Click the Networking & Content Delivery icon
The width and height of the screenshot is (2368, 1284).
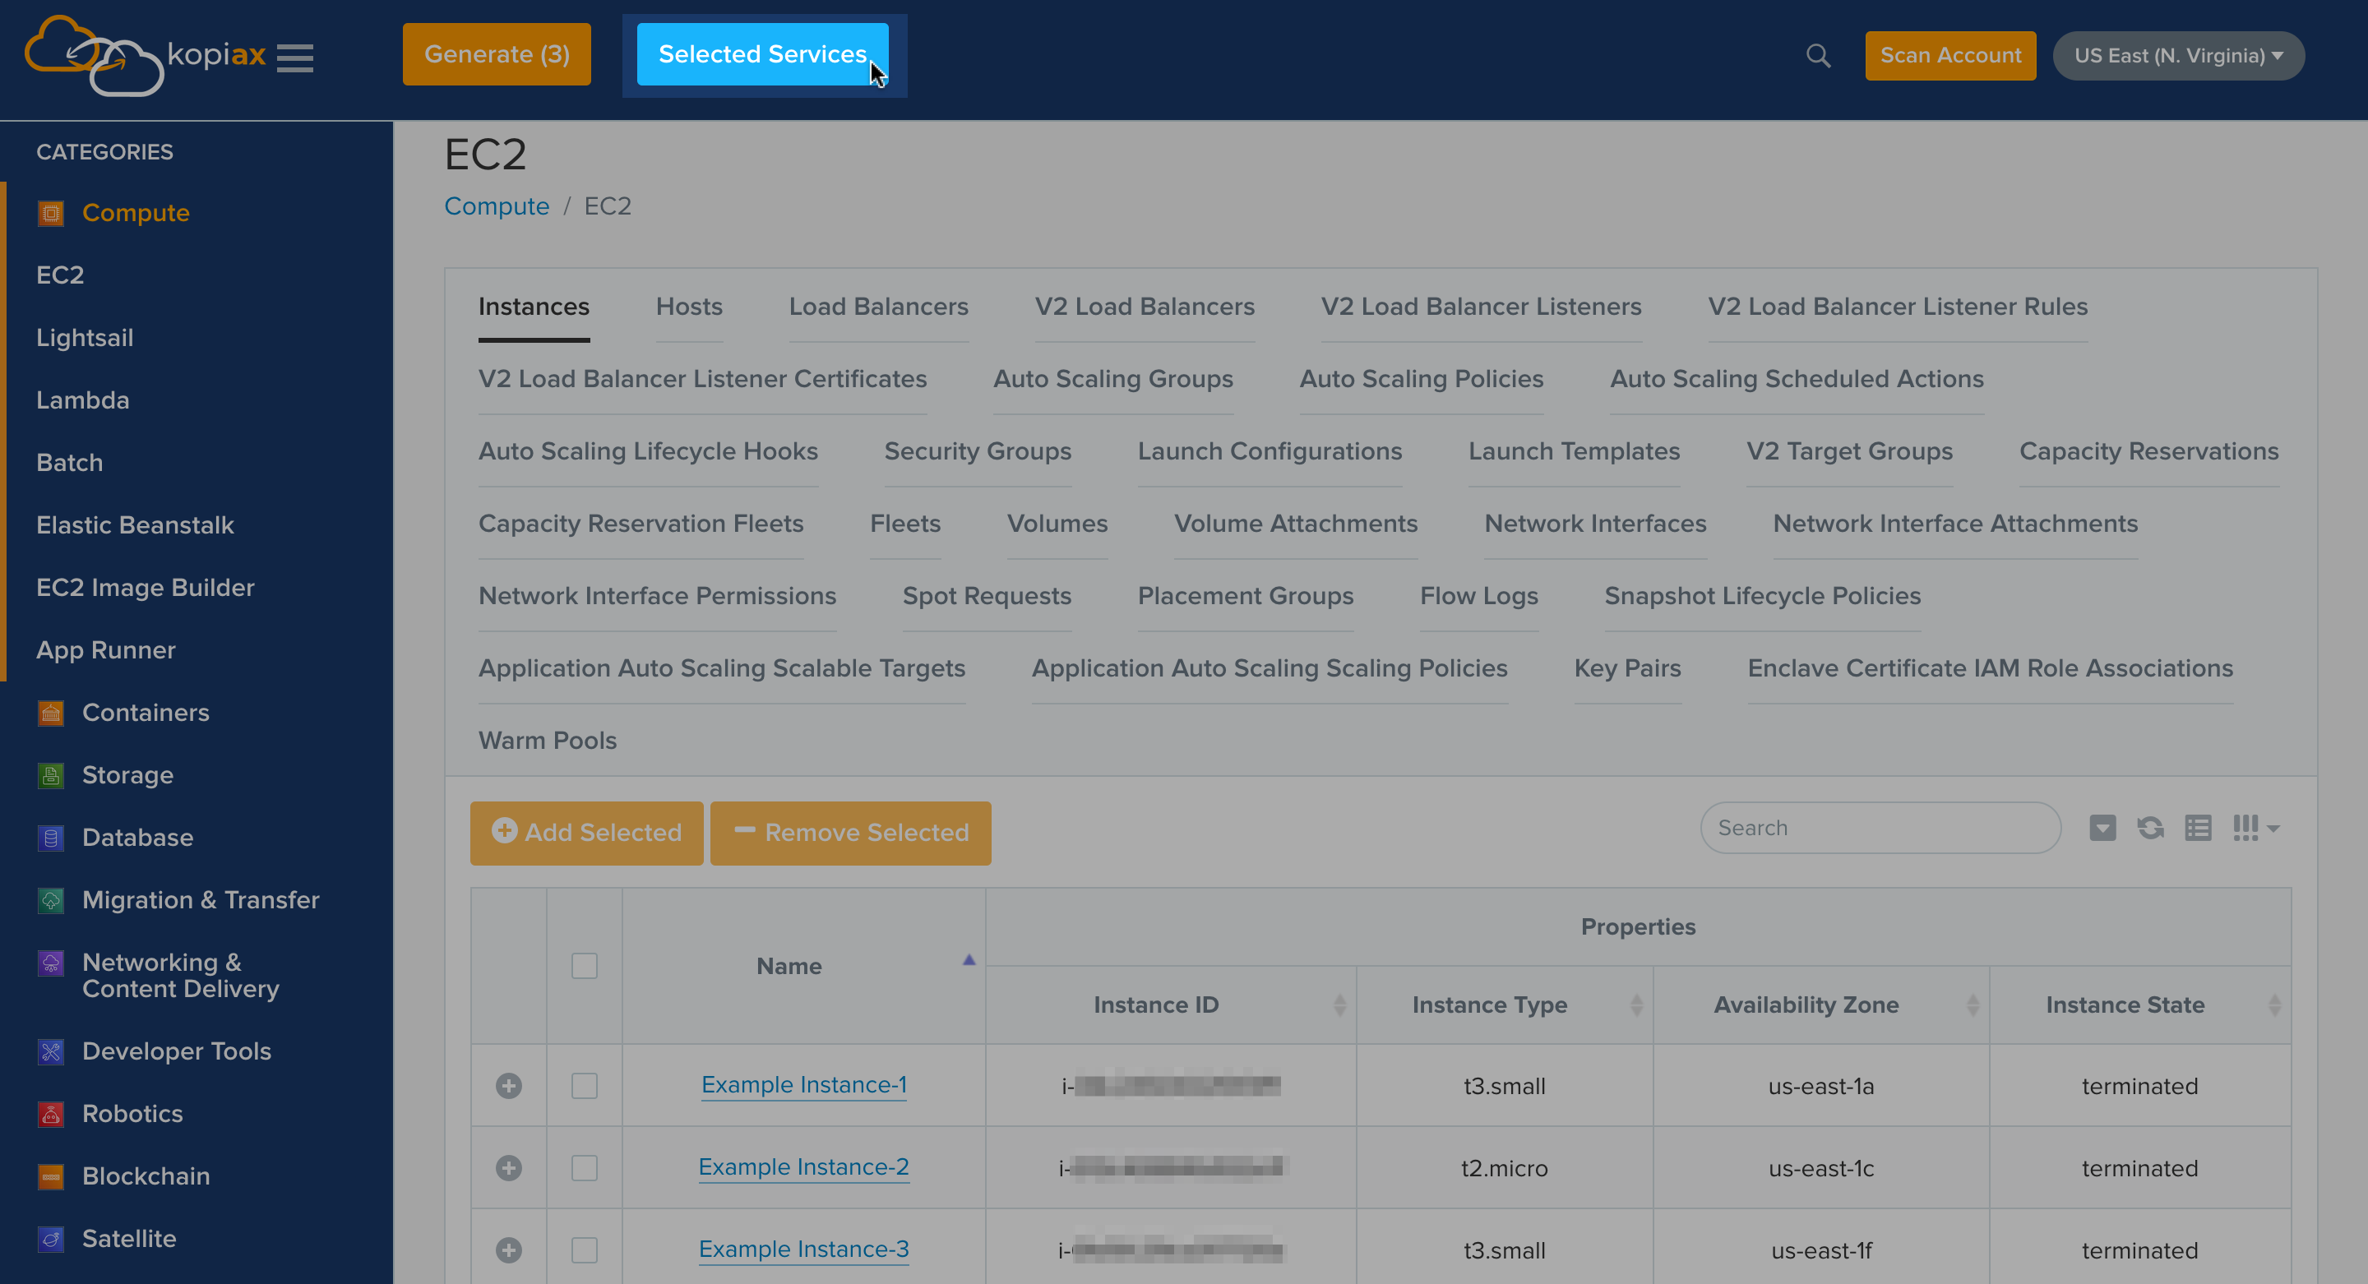coord(50,963)
